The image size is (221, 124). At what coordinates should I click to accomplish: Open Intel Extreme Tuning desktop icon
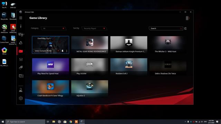click(13, 40)
